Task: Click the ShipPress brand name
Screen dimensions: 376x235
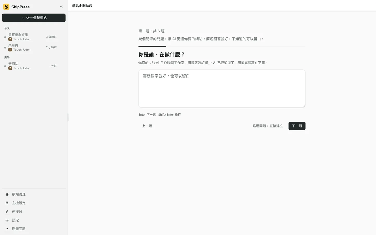Action: click(20, 7)
